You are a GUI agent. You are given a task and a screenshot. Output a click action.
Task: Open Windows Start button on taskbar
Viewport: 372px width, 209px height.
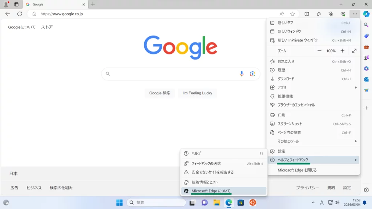[x=119, y=202]
